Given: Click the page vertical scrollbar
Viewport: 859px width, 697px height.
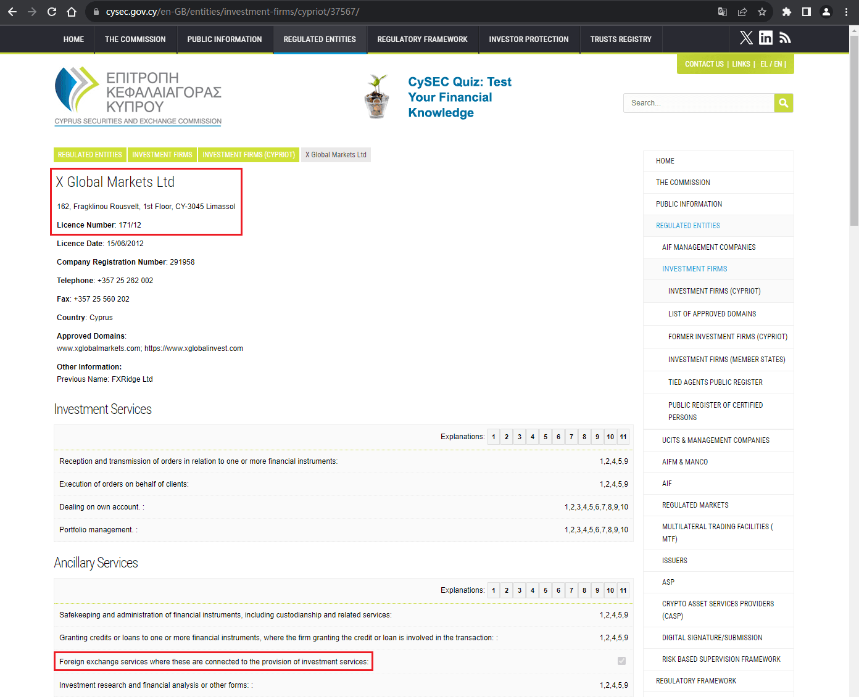Looking at the screenshot, I should (x=854, y=130).
